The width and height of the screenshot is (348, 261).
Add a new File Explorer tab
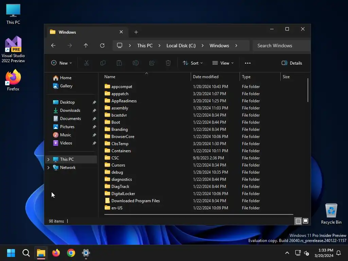tap(136, 32)
